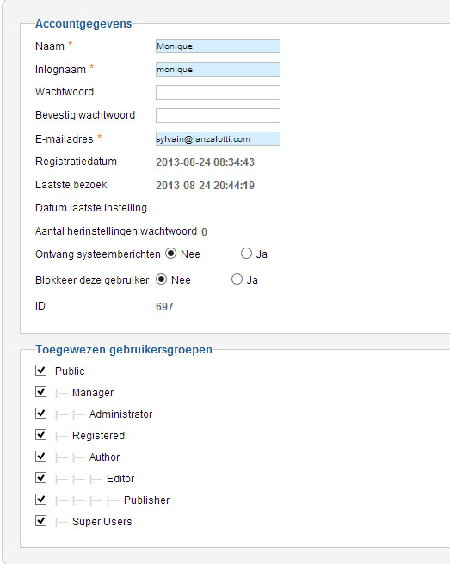Uncheck the Manager group checkbox
The width and height of the screenshot is (450, 564).
pyautogui.click(x=41, y=392)
